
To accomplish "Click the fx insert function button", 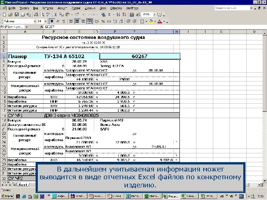I will [x=42, y=27].
